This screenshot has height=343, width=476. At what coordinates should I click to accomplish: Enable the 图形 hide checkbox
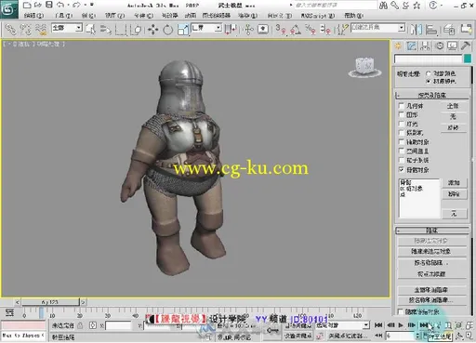click(401, 114)
